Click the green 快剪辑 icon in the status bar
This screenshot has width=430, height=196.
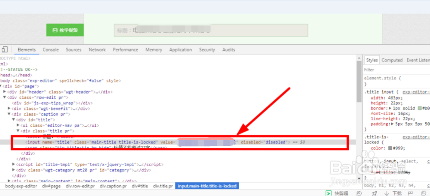pyautogui.click(x=328, y=193)
